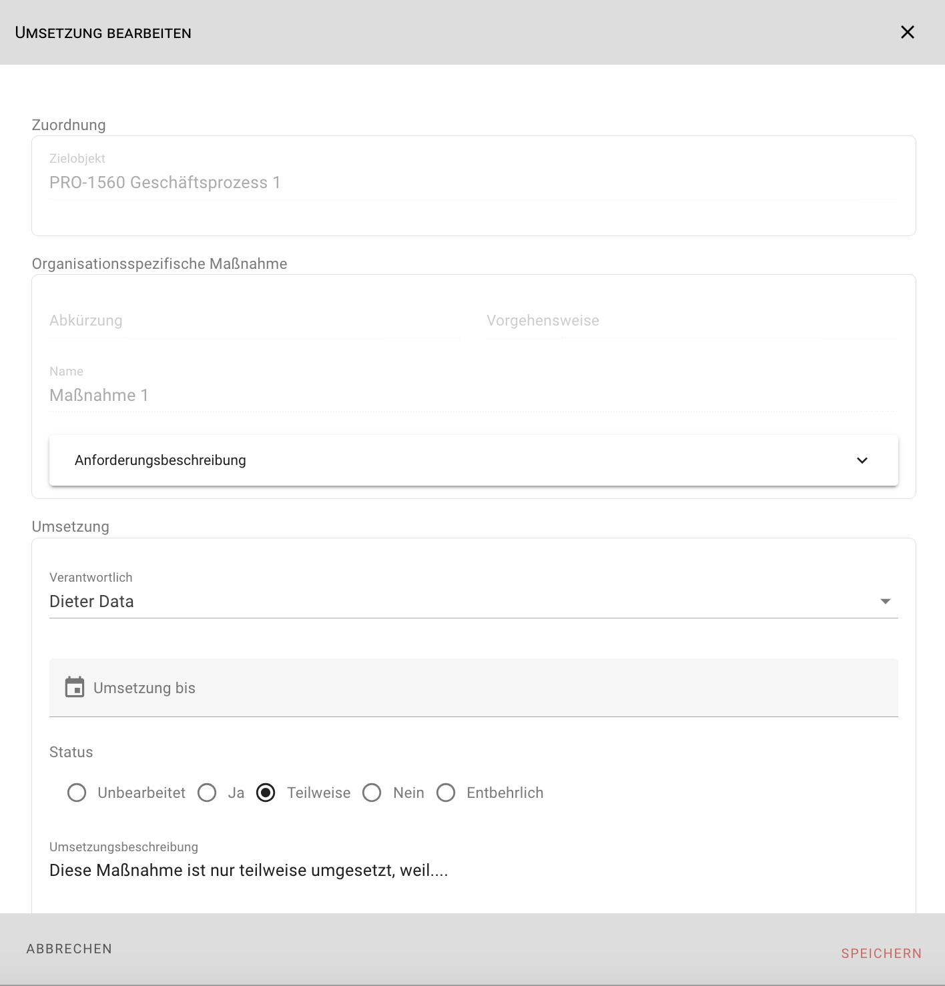Expand the Anforderungsbeschreibung chevron
Image resolution: width=945 pixels, height=986 pixels.
click(862, 460)
